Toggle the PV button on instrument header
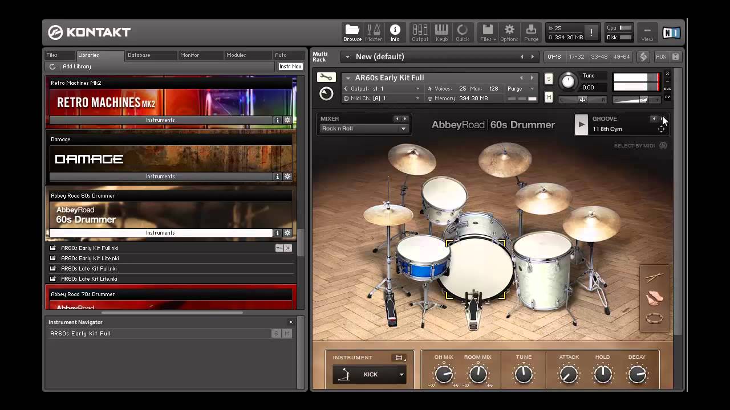 (668, 97)
